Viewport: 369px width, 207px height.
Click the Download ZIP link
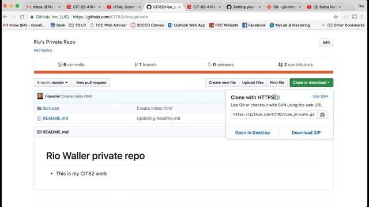306,133
